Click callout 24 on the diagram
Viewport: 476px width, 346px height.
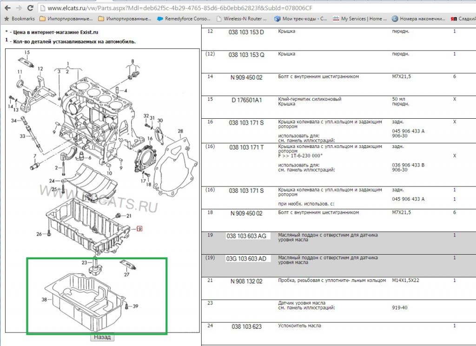click(52, 181)
